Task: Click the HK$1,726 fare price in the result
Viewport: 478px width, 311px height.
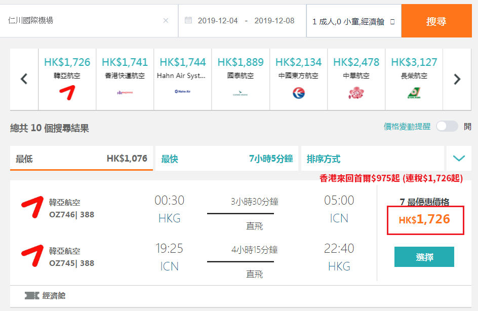Action: [x=424, y=219]
